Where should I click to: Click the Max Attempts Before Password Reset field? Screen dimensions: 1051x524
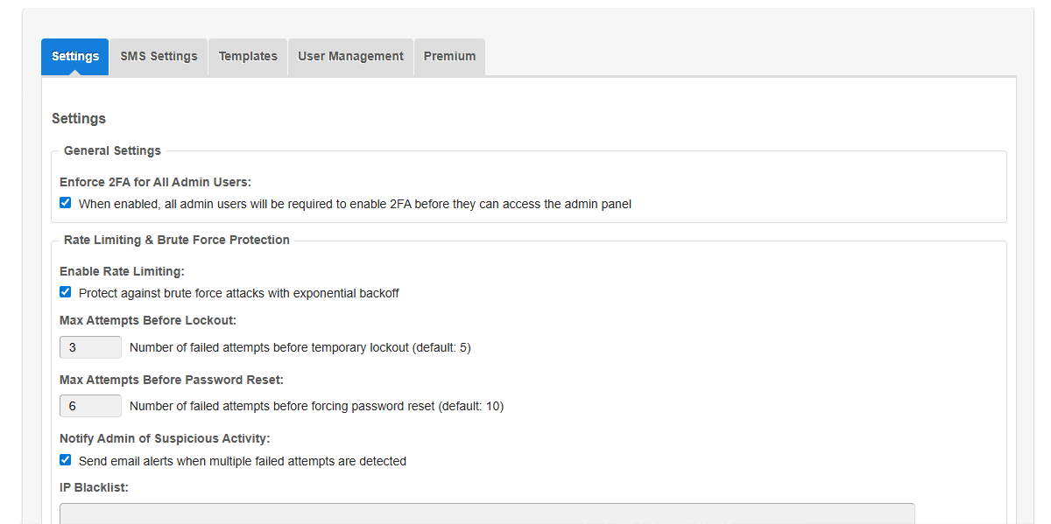90,406
